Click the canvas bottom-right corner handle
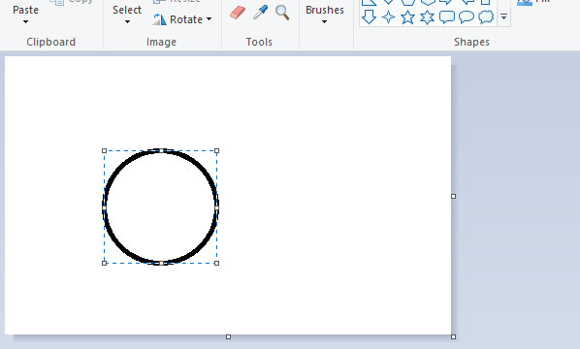 pyautogui.click(x=454, y=336)
